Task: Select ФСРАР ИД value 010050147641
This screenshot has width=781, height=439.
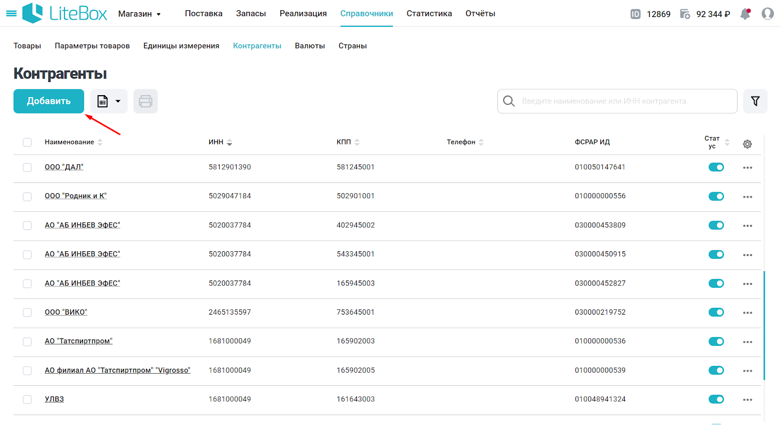Action: [600, 167]
